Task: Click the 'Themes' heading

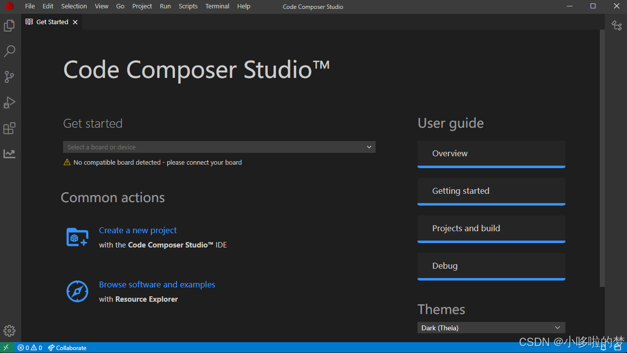Action: [x=441, y=309]
